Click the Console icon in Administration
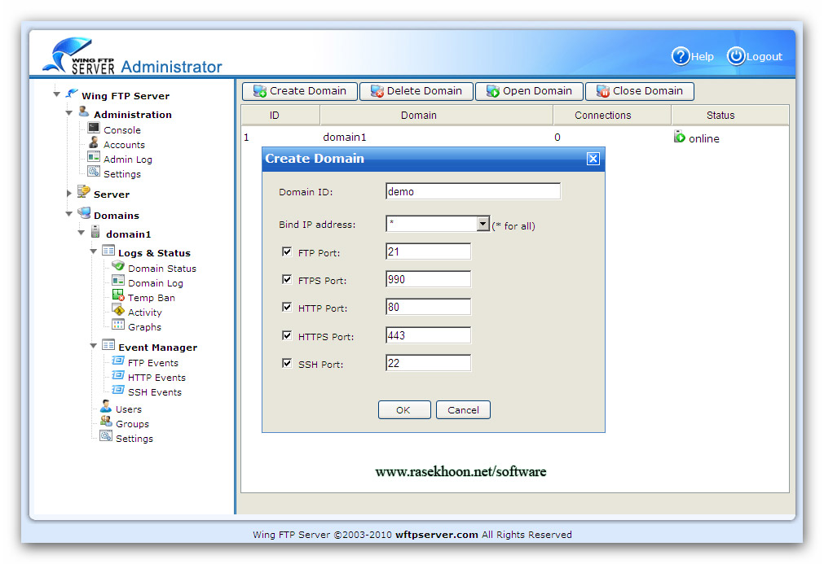 point(94,129)
